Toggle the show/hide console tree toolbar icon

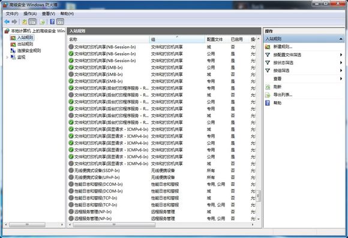[32, 22]
